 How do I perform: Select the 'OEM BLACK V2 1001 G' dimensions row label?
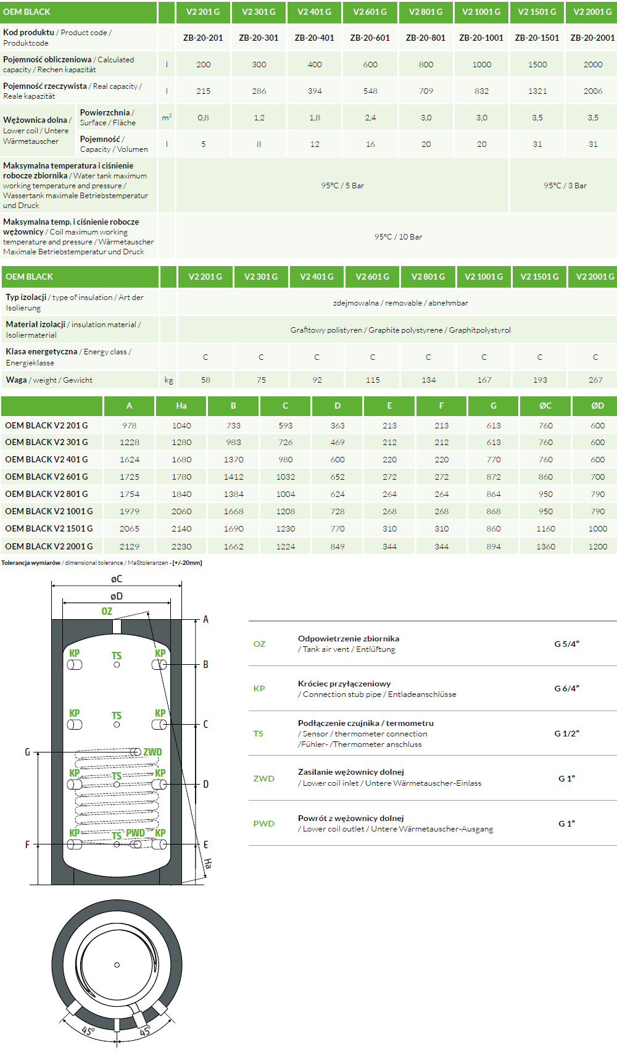coord(49,511)
